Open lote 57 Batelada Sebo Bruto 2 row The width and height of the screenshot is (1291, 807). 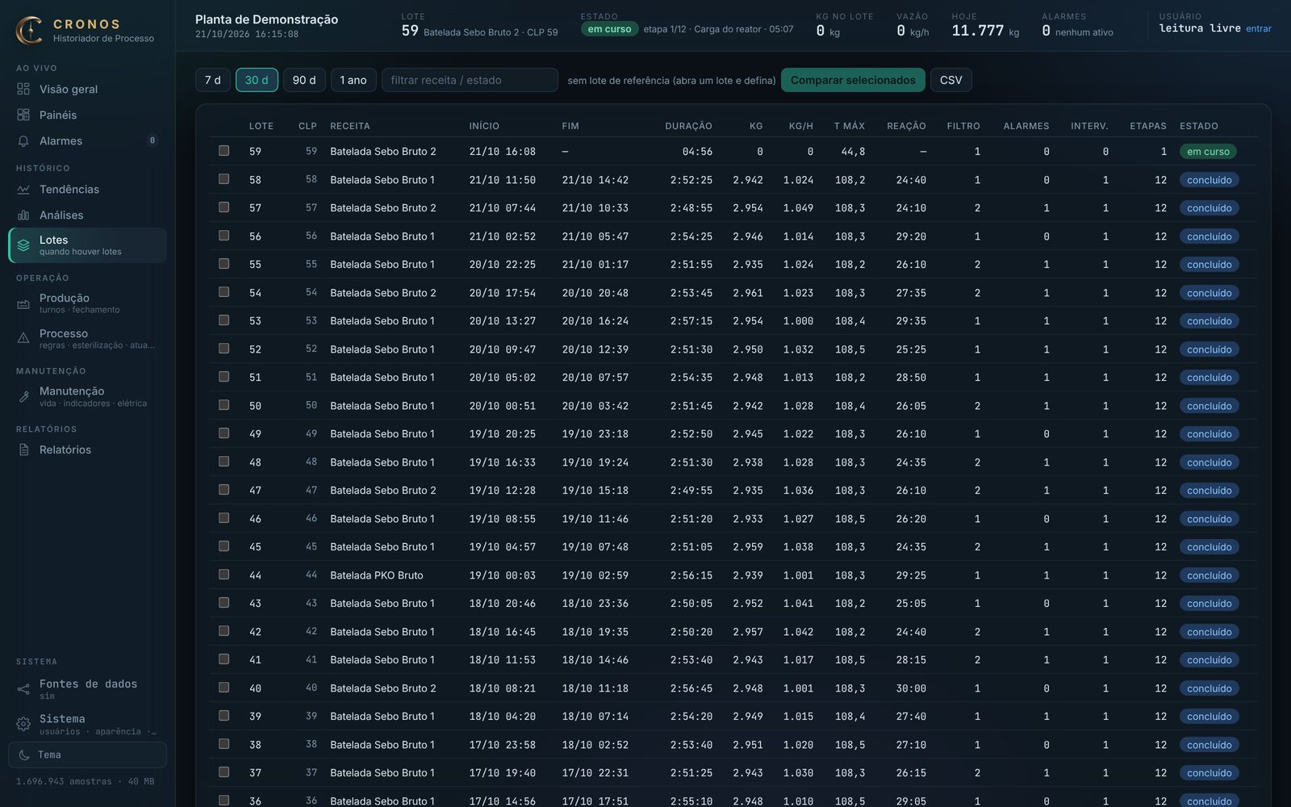(733, 207)
